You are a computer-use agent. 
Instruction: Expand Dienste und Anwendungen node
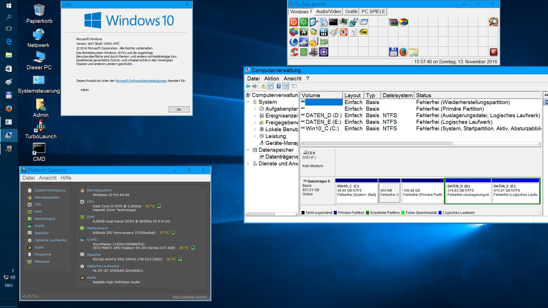point(248,164)
